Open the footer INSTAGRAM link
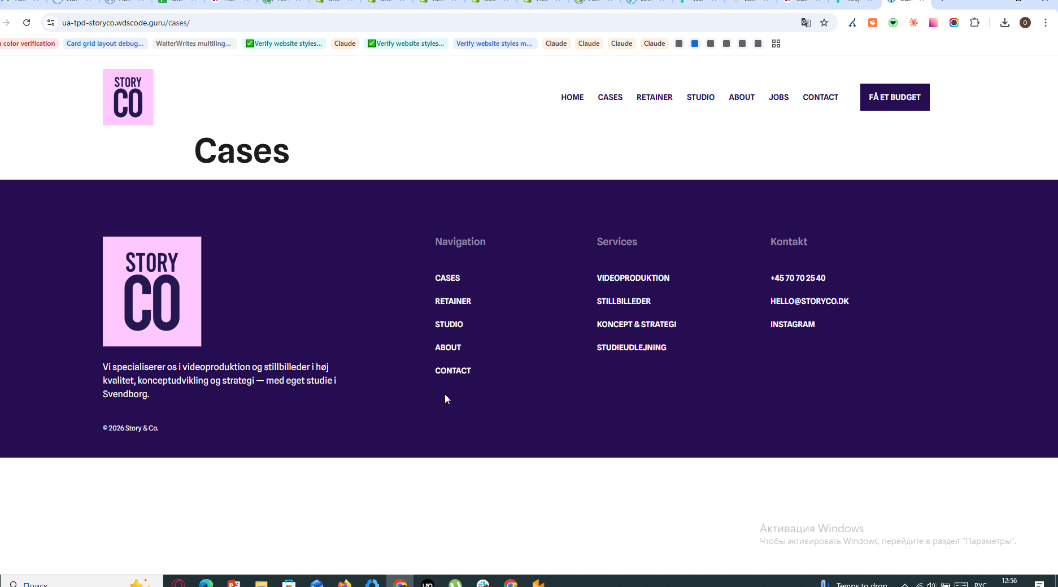Screen dimensions: 1058x587 click(x=793, y=324)
